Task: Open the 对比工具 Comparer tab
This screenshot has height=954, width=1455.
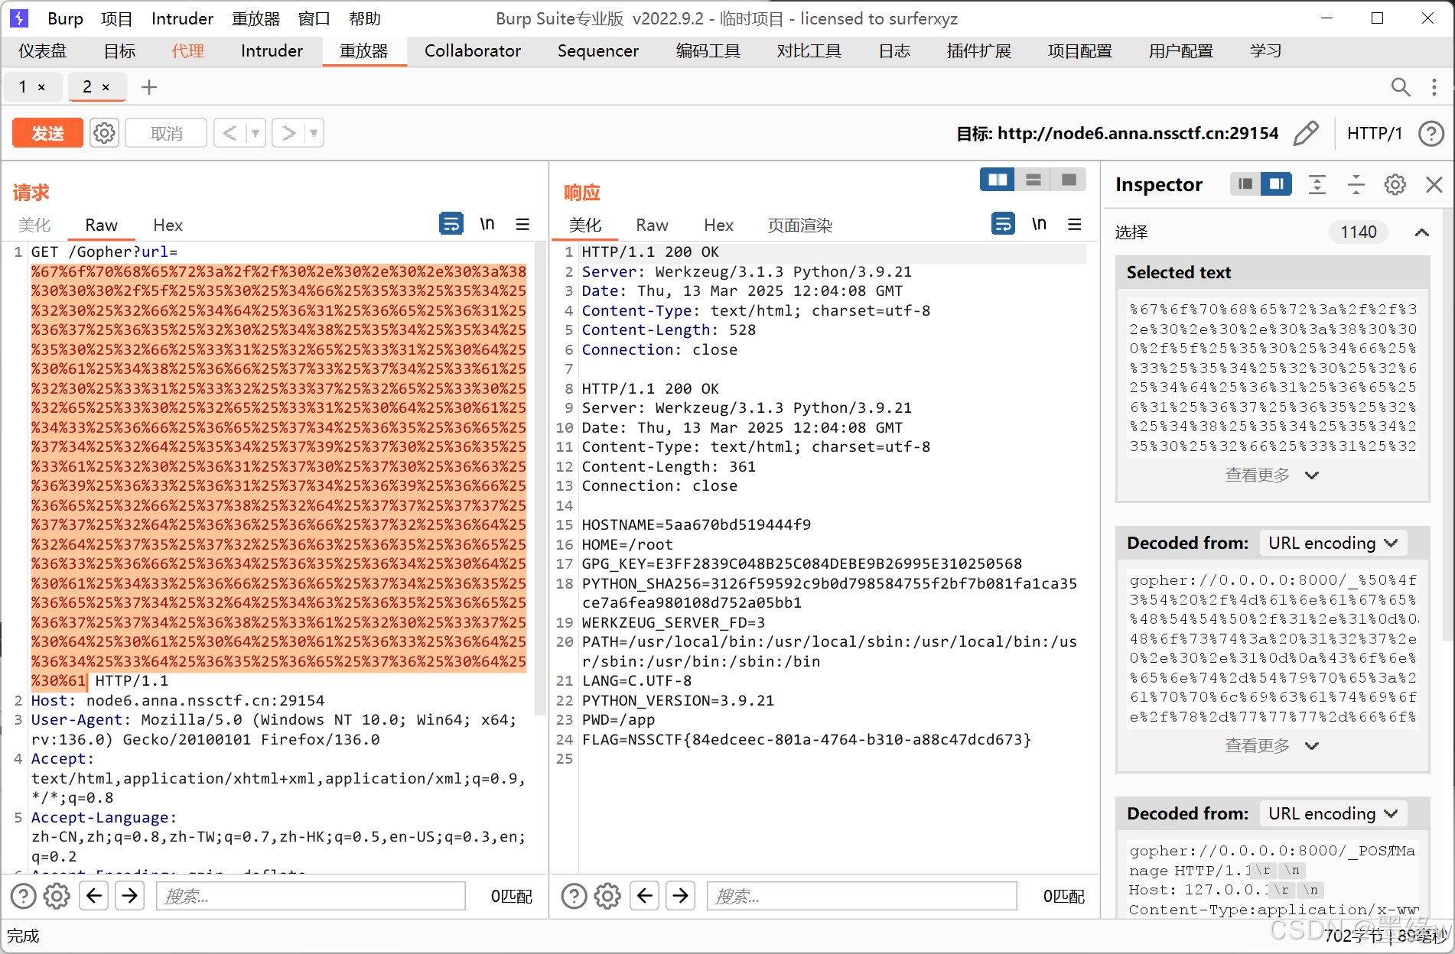Action: (x=809, y=51)
